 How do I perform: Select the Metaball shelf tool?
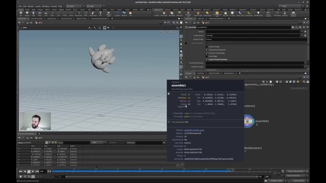point(124,14)
